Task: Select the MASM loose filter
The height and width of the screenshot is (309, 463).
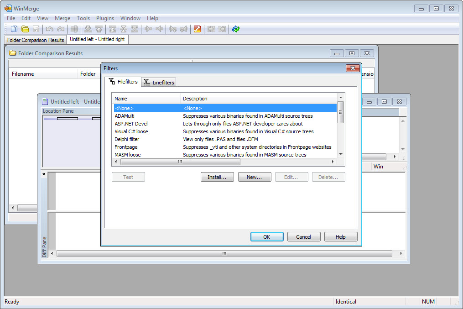Action: coord(225,154)
